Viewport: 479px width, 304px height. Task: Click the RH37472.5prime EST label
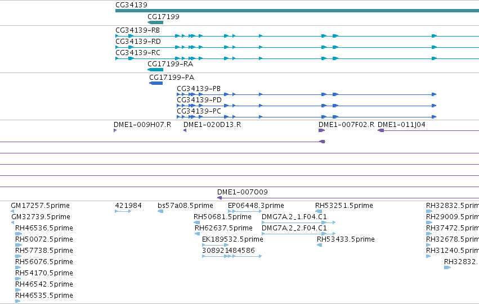pos(453,228)
